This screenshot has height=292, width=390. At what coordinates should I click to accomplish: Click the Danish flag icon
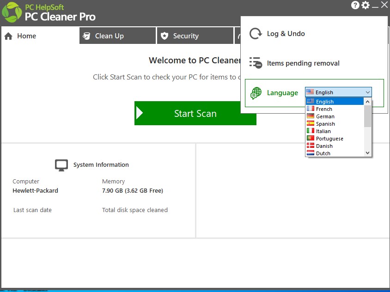311,146
